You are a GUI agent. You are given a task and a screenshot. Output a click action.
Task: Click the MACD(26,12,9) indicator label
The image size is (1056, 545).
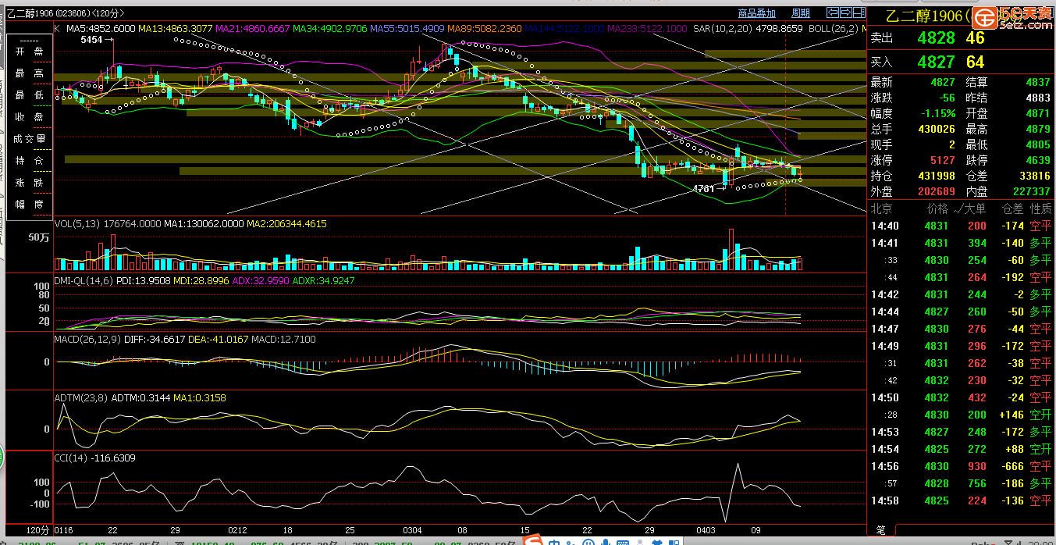[87, 340]
